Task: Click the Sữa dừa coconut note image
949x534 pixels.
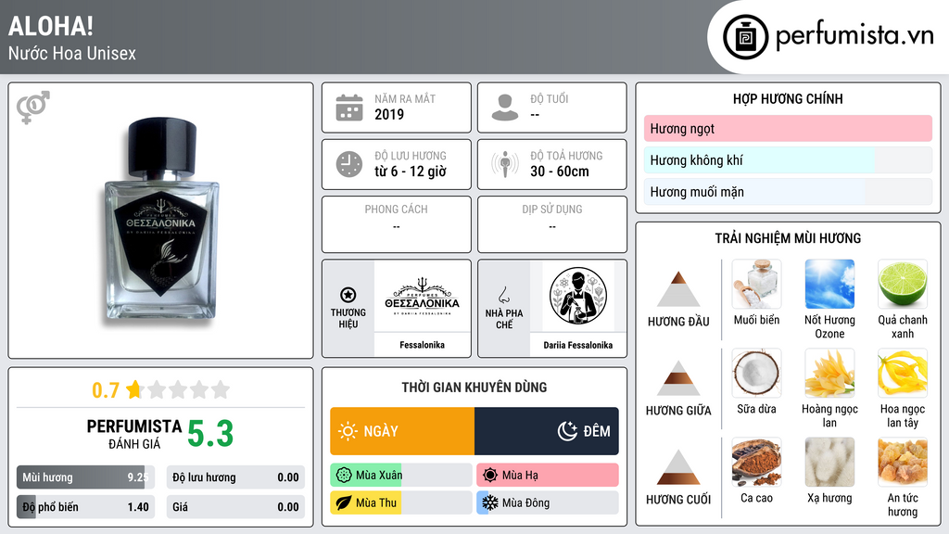Action: (x=756, y=373)
